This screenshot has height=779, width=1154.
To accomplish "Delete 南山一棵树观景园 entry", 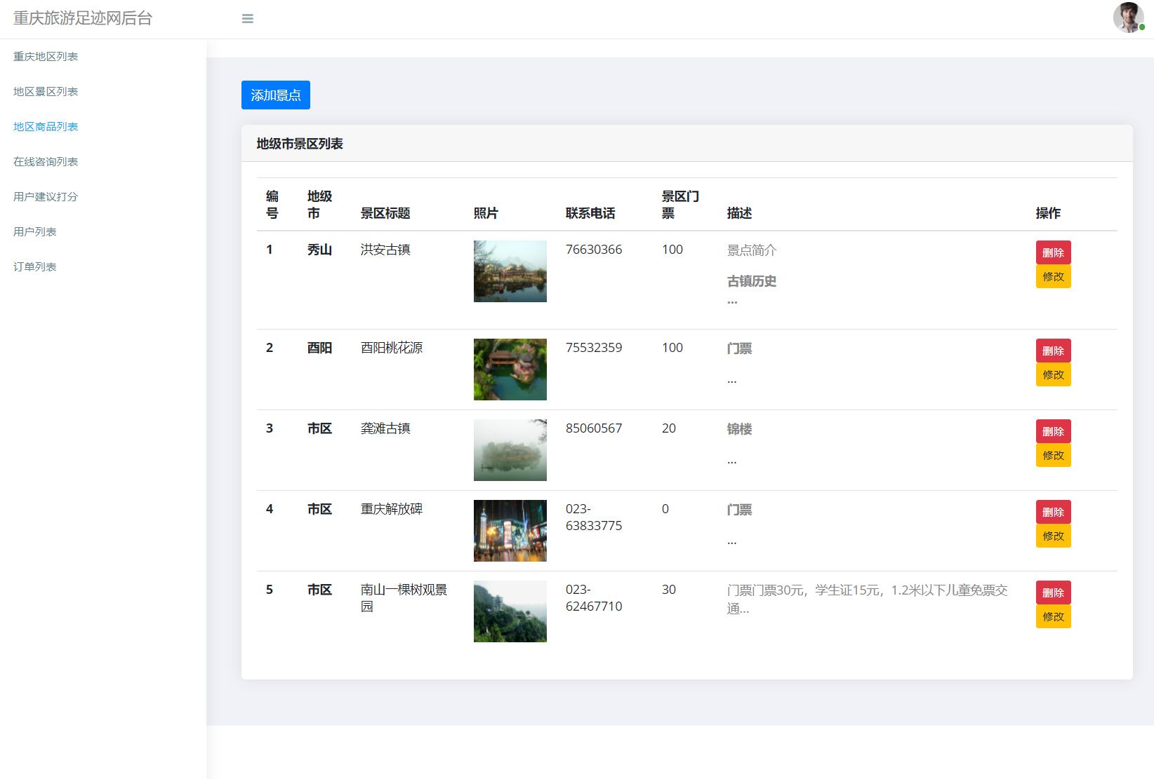I will [x=1053, y=592].
